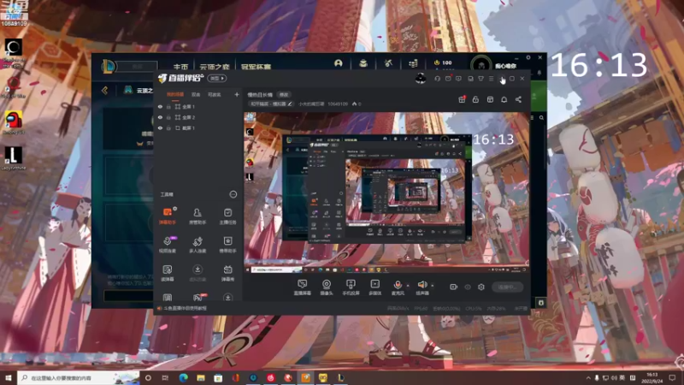Open the hamburger menu in streaming app title bar

(491, 79)
